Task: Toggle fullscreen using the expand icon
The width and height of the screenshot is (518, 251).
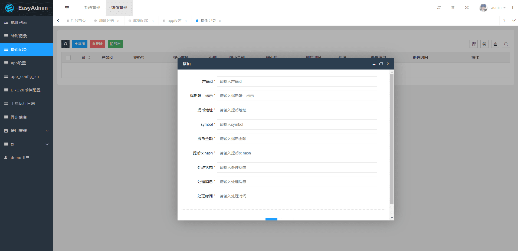Action: tap(467, 8)
